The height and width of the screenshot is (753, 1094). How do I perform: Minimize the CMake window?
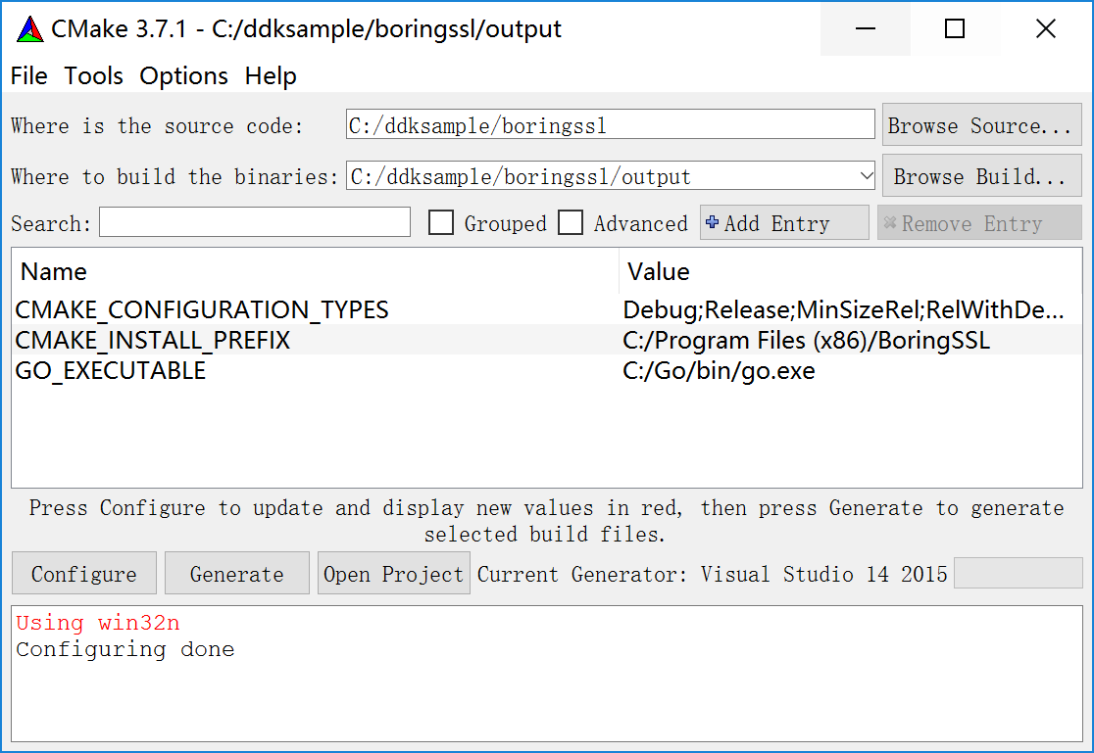click(866, 28)
